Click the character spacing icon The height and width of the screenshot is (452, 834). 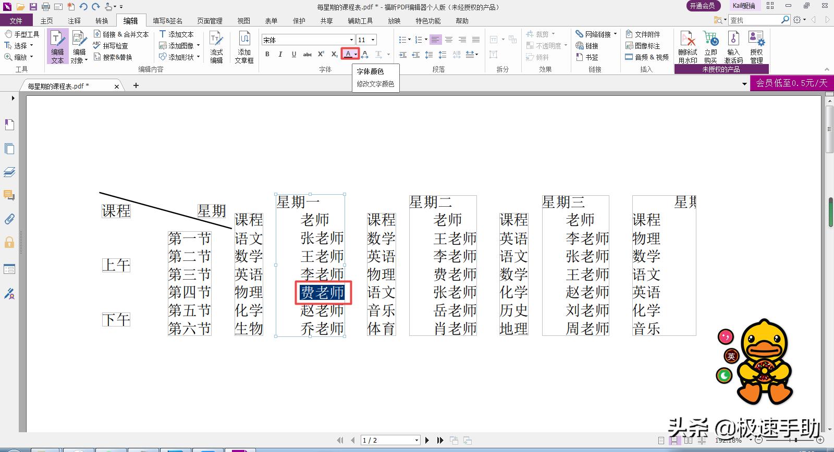[364, 54]
